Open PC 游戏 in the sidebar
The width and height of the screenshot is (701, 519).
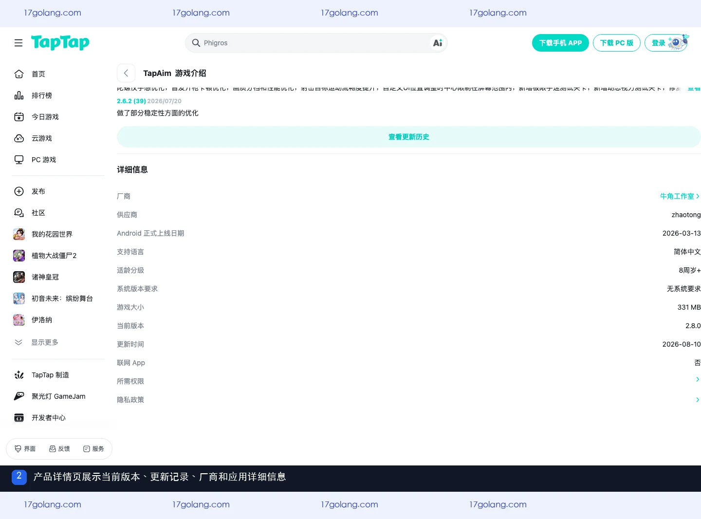[44, 160]
